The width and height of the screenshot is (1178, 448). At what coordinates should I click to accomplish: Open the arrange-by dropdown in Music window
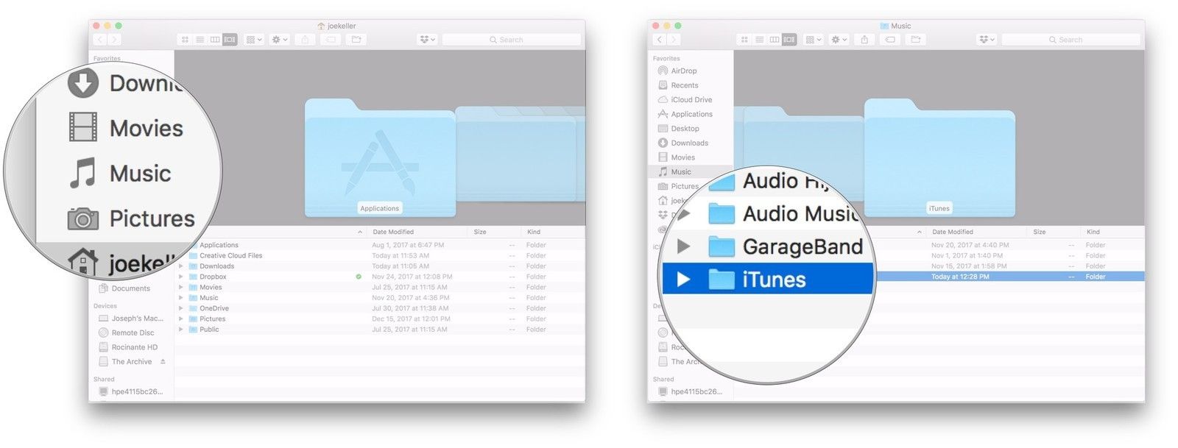(814, 40)
